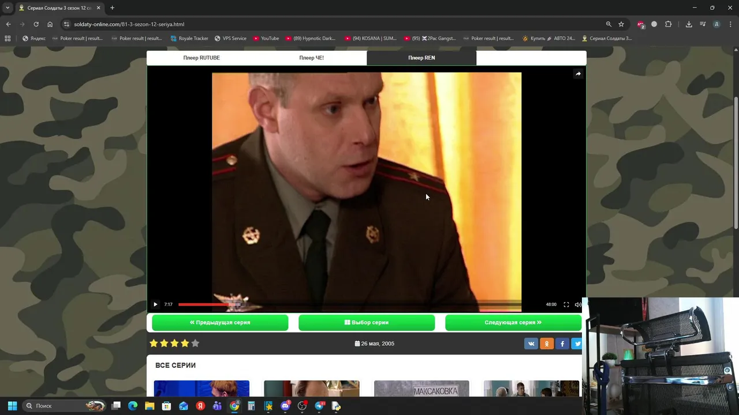Open Task View on the taskbar

tap(116, 406)
